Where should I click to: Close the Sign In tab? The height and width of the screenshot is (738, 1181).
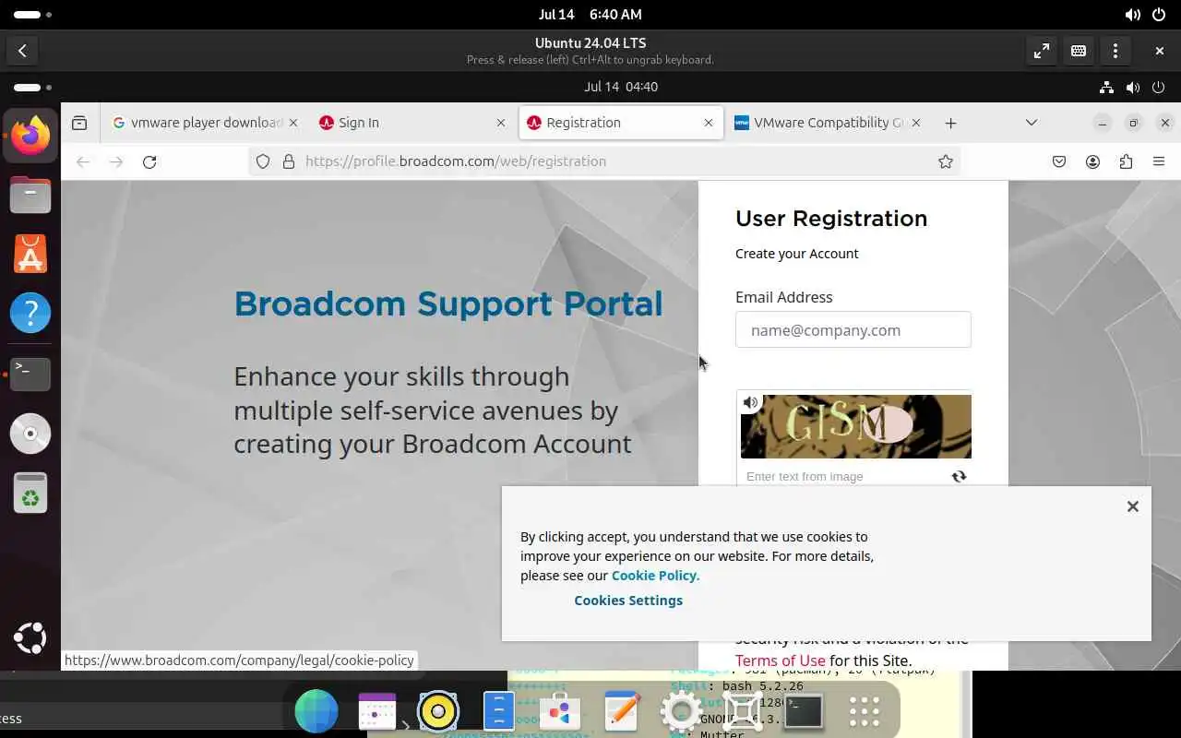click(501, 123)
